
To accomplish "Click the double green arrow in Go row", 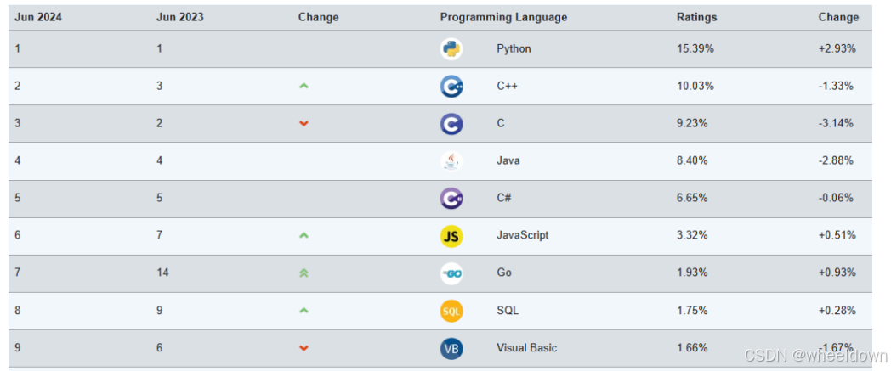I will click(x=304, y=273).
